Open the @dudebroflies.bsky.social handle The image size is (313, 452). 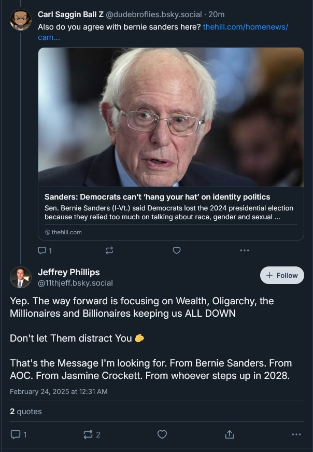pos(154,15)
